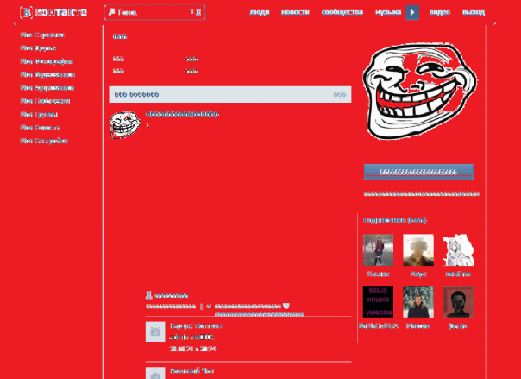Click the follower name Денис
The height and width of the screenshot is (379, 521).
(458, 326)
